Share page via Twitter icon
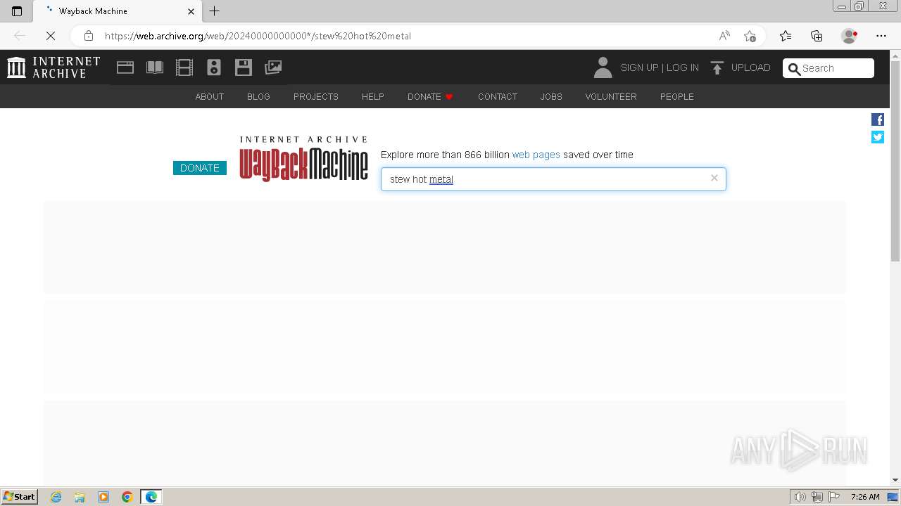This screenshot has height=506, width=901. 878,137
